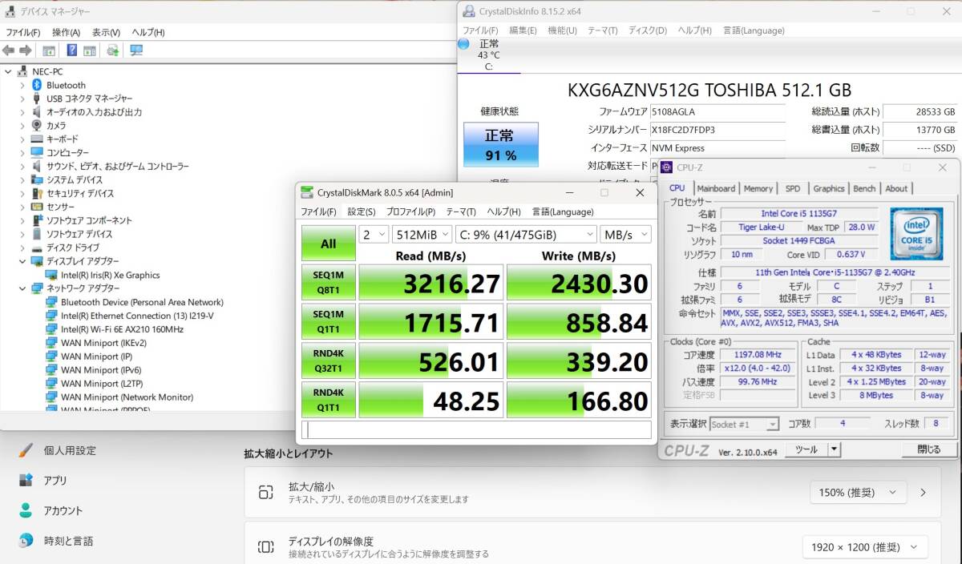Change units via the MB/s dropdown
The height and width of the screenshot is (564, 962).
[x=626, y=235]
